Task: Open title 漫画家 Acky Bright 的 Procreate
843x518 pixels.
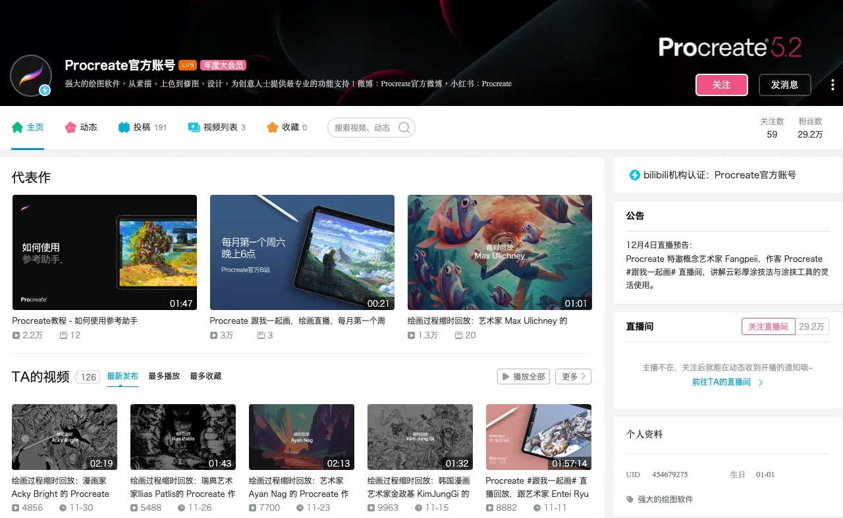Action: coord(61,487)
